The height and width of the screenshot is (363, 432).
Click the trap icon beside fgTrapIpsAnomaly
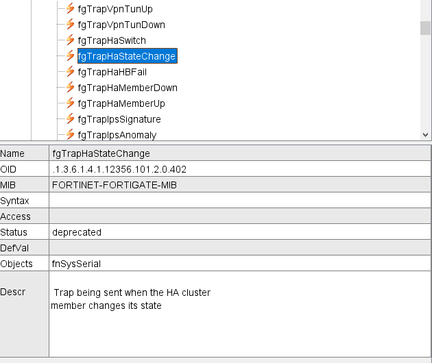click(x=70, y=135)
